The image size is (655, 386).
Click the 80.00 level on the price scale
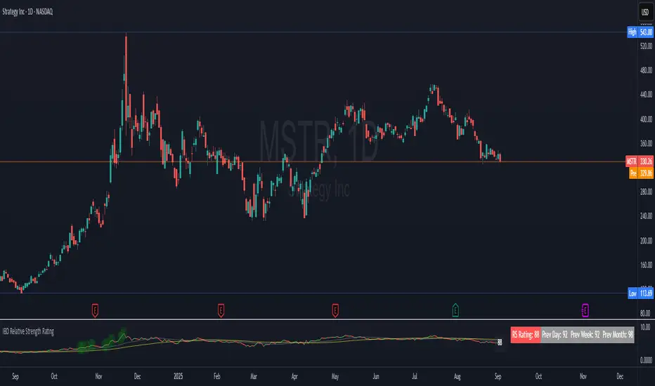[x=645, y=314]
